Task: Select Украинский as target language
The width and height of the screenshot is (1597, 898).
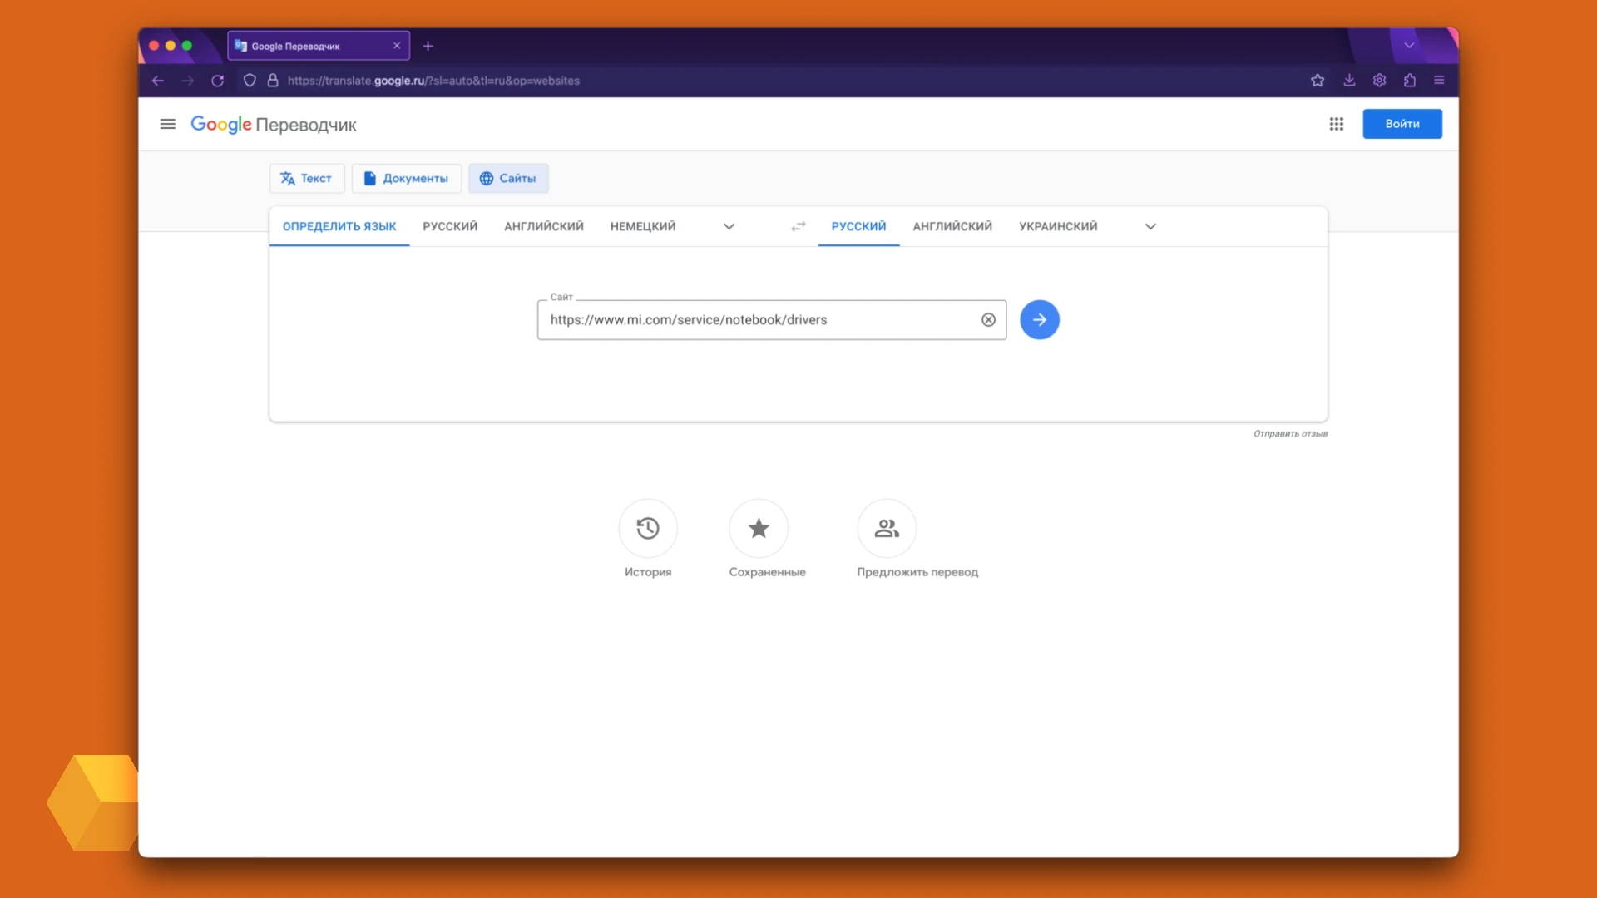Action: 1058,226
